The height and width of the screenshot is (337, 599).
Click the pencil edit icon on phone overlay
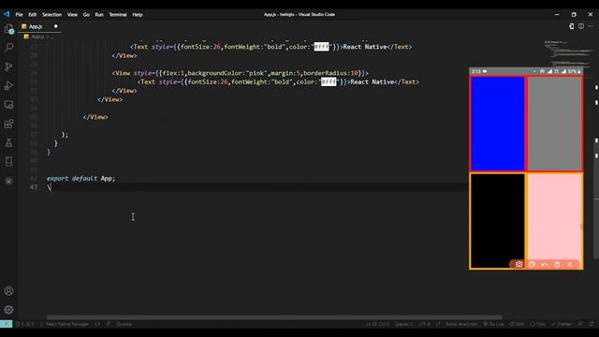click(532, 264)
